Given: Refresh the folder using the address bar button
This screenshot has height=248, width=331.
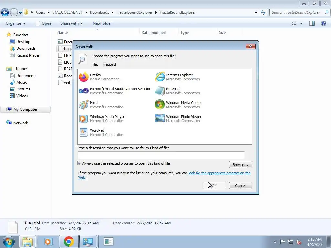Looking at the screenshot, I should click(x=263, y=12).
